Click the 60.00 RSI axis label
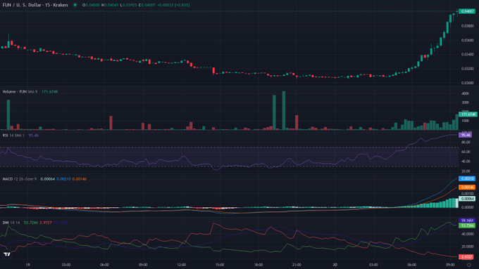This screenshot has height=269, width=479. (x=466, y=152)
